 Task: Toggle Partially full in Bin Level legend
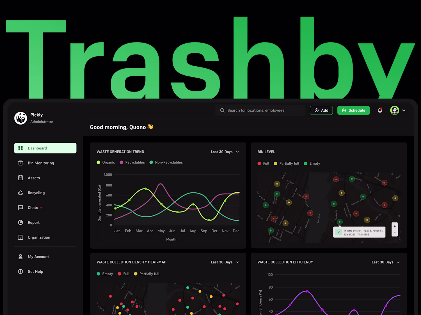click(x=287, y=164)
